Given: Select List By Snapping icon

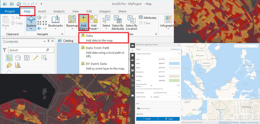Looking at the screenshot, I should [44, 58].
